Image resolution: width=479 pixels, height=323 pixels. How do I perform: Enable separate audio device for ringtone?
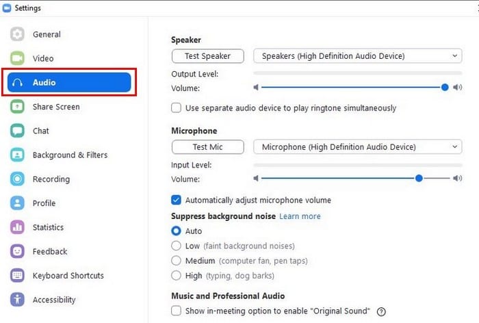pos(176,107)
